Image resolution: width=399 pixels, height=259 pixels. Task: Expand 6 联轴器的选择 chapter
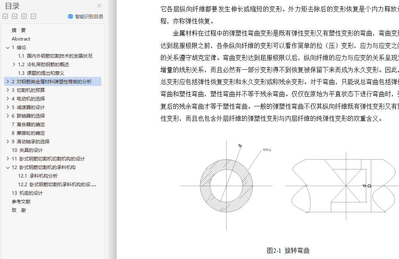[x=8, y=116]
